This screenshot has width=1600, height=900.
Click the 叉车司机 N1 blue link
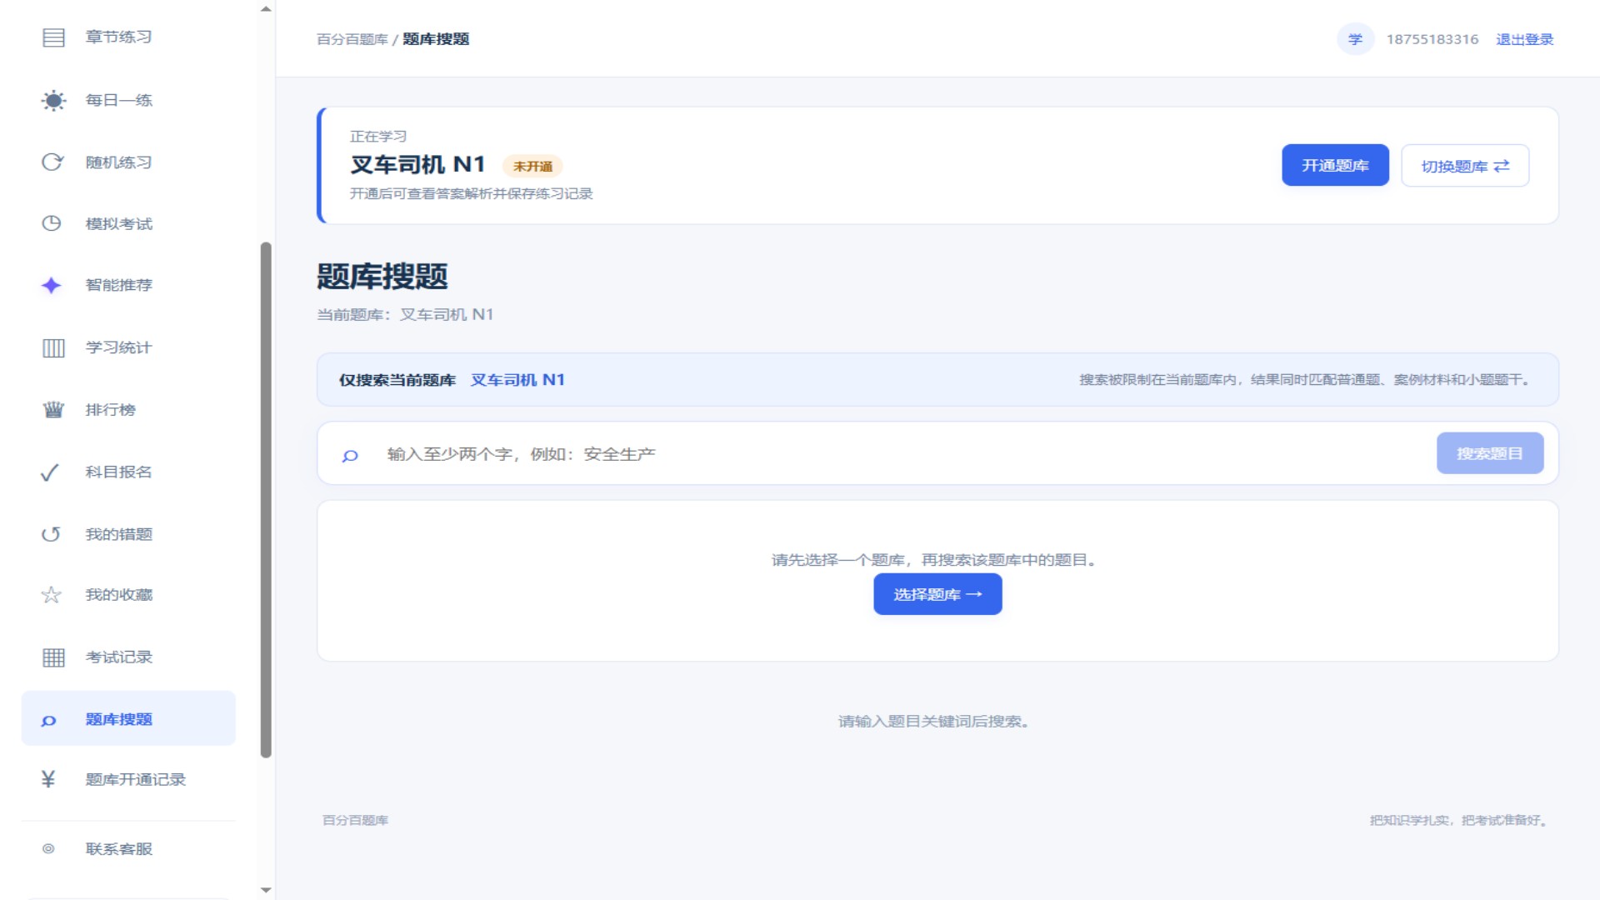click(x=517, y=380)
